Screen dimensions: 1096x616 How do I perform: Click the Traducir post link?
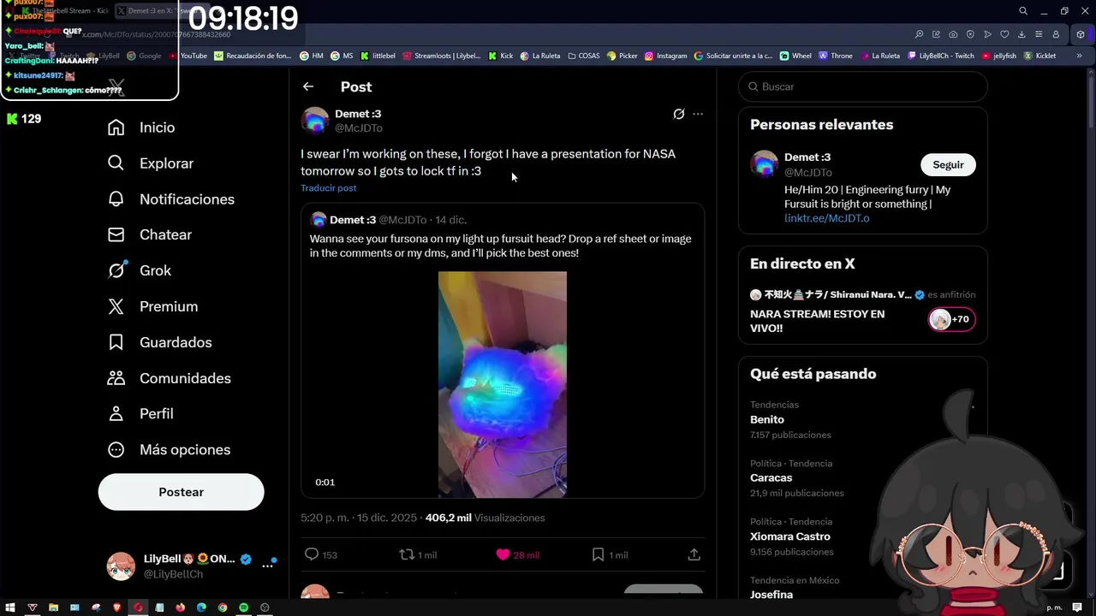coord(328,188)
